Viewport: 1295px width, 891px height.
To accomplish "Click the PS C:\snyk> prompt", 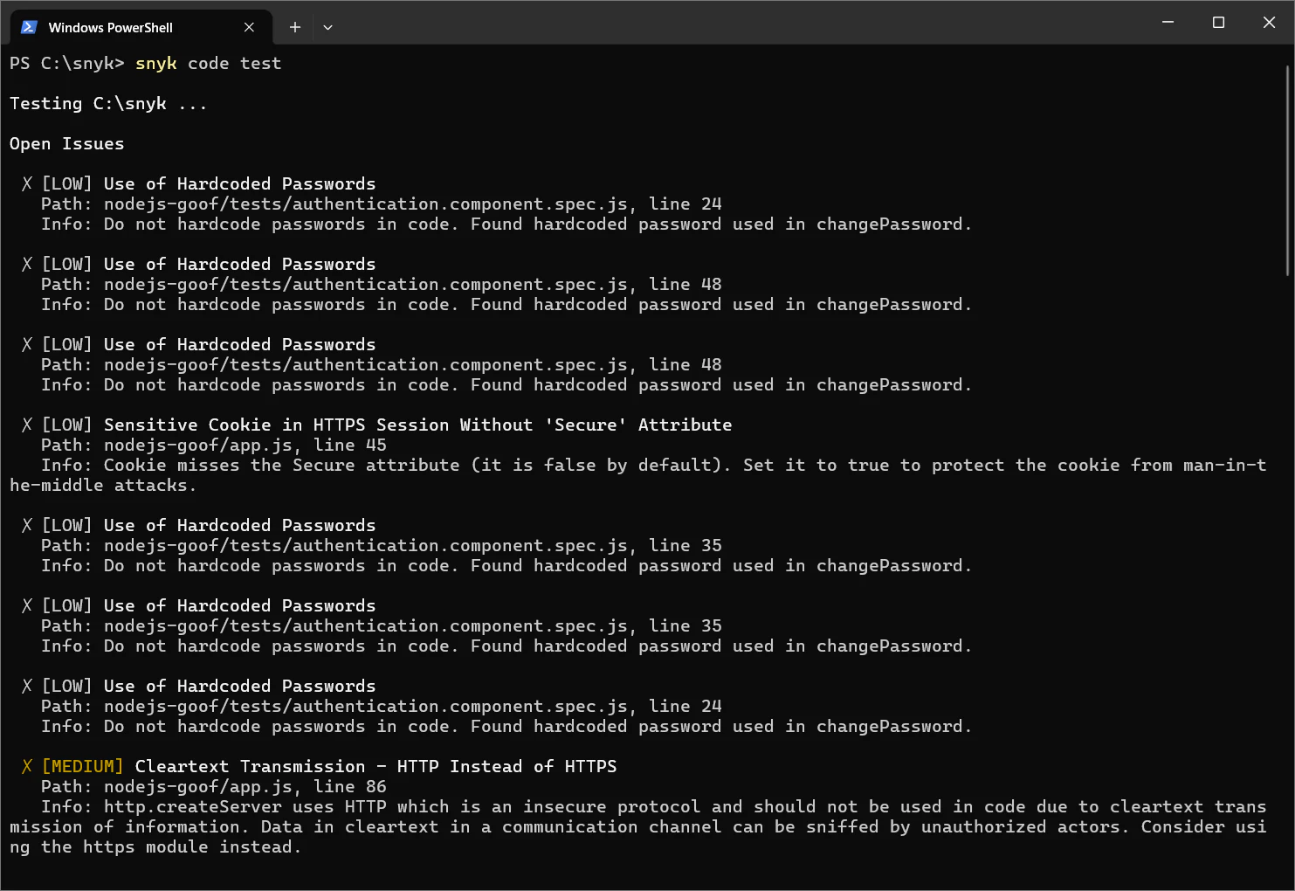I will click(67, 64).
